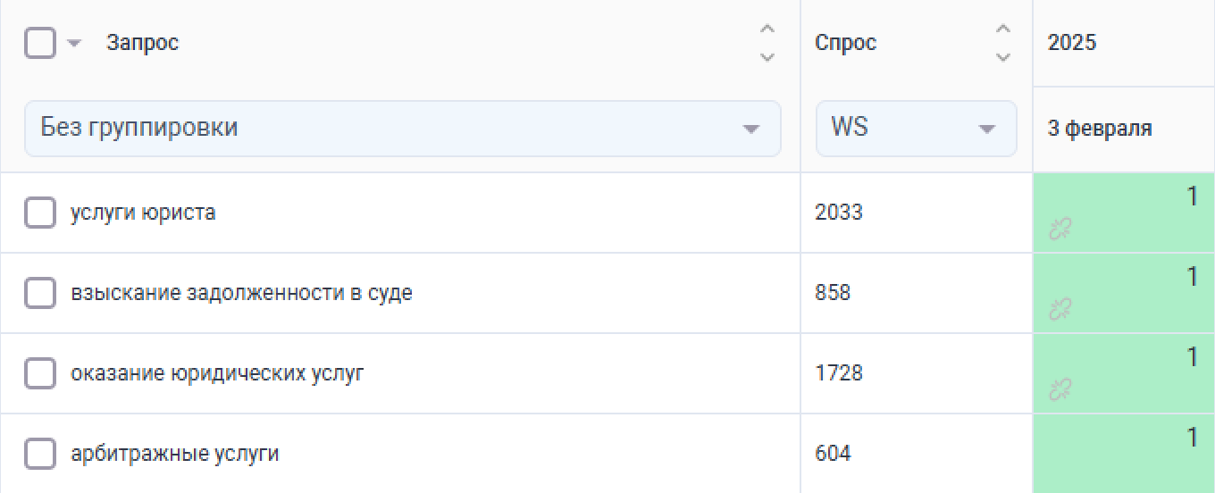Image resolution: width=1215 pixels, height=493 pixels.
Task: Toggle the select-all checkbox in the header
Action: (40, 42)
